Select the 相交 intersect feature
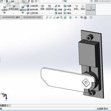The image size is (111, 111). click(67, 9)
